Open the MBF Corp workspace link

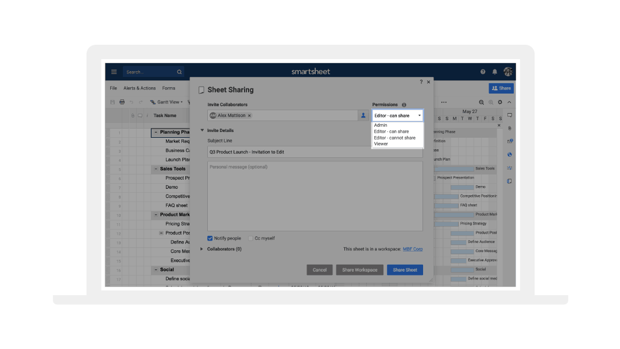pyautogui.click(x=413, y=249)
